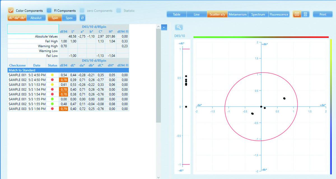Click the average symbol button
Image resolution: width=336 pixels, height=179 pixels.
82,18
